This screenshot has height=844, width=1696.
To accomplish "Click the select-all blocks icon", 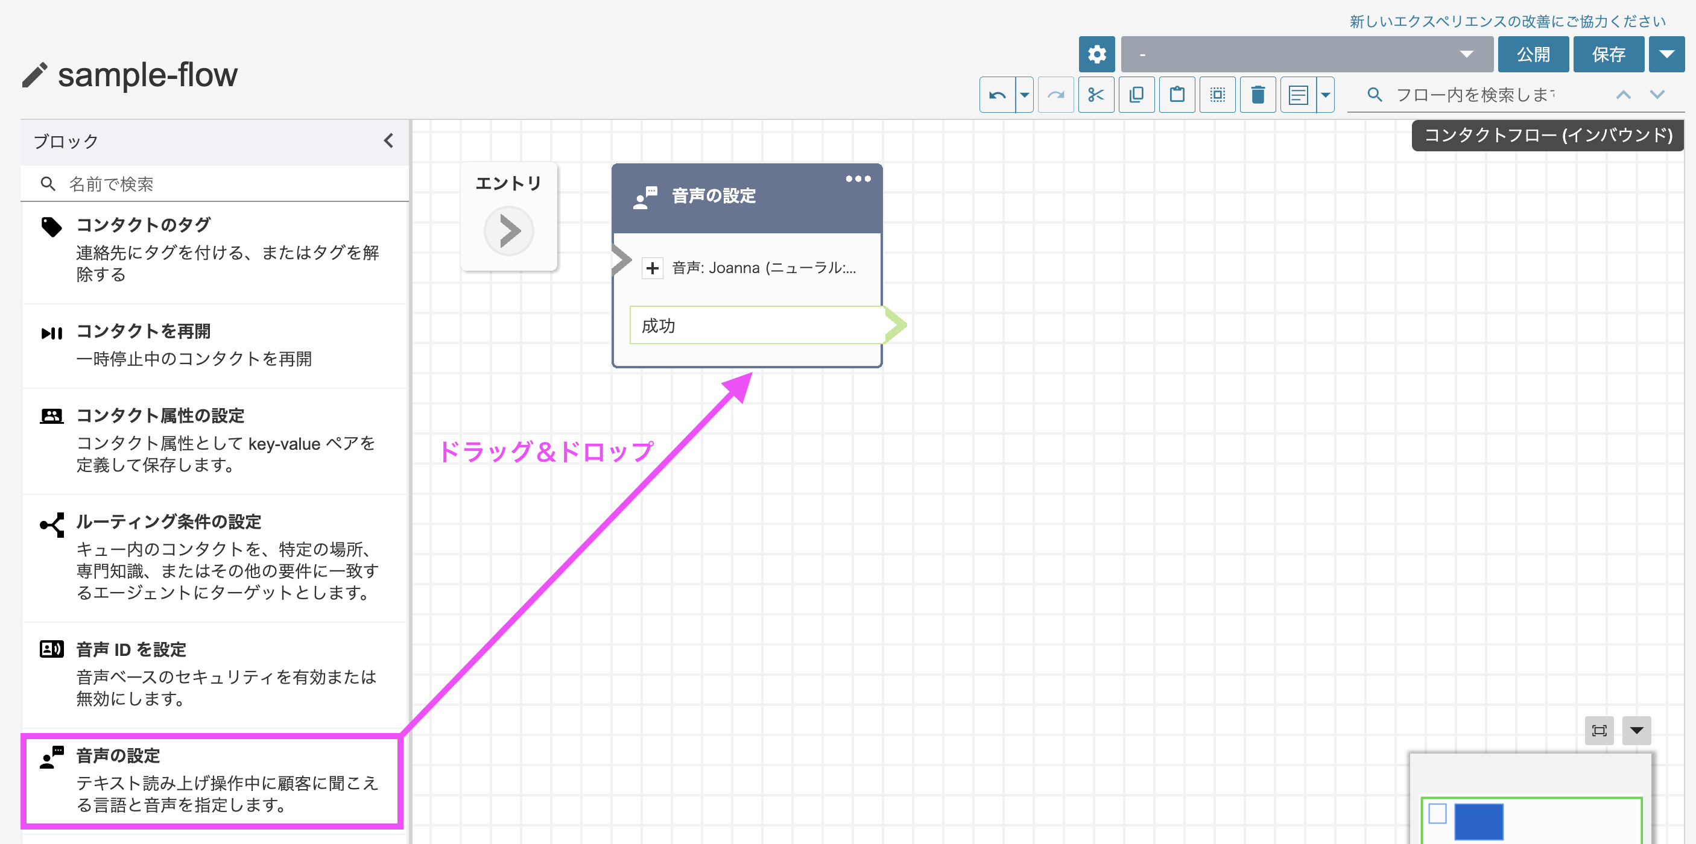I will pyautogui.click(x=1217, y=95).
